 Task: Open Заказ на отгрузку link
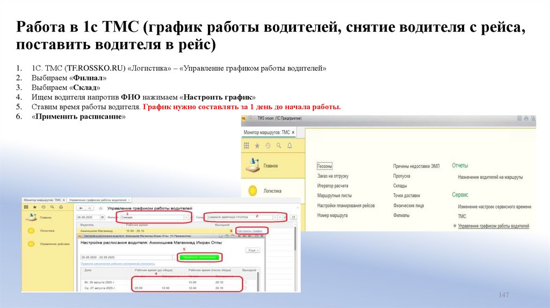pos(333,176)
